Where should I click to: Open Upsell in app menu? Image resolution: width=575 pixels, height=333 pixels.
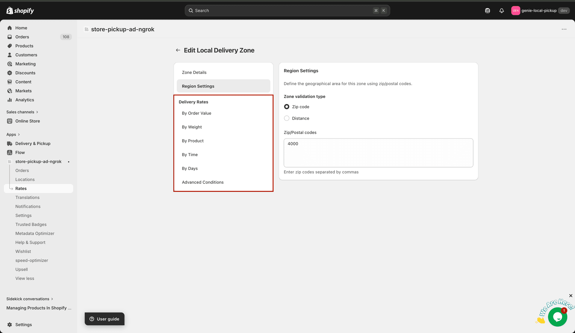[x=22, y=269]
